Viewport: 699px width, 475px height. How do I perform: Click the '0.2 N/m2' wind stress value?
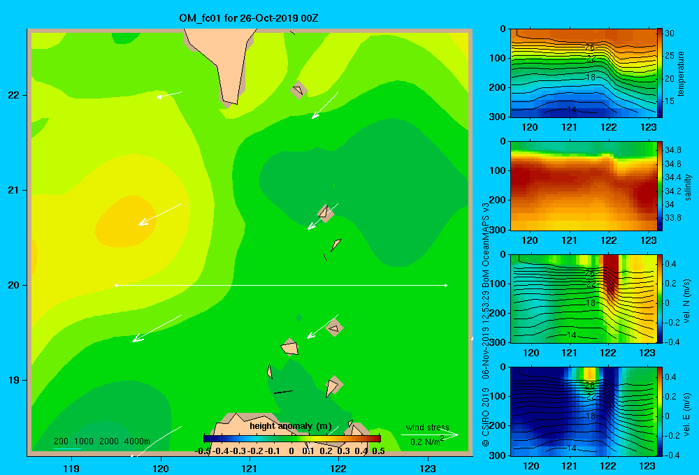[x=427, y=441]
